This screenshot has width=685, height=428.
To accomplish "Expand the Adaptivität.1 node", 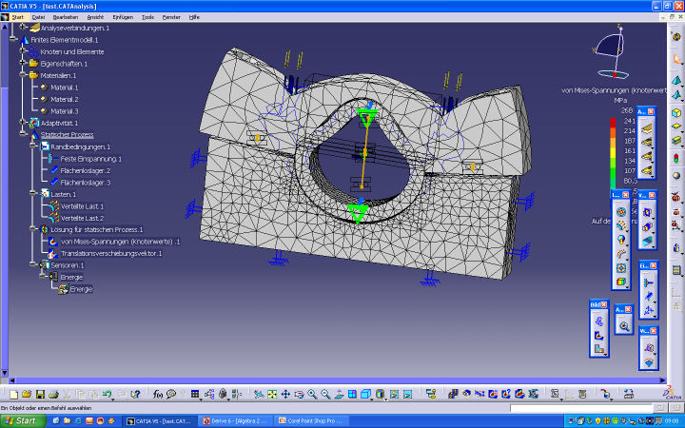I will coord(22,123).
